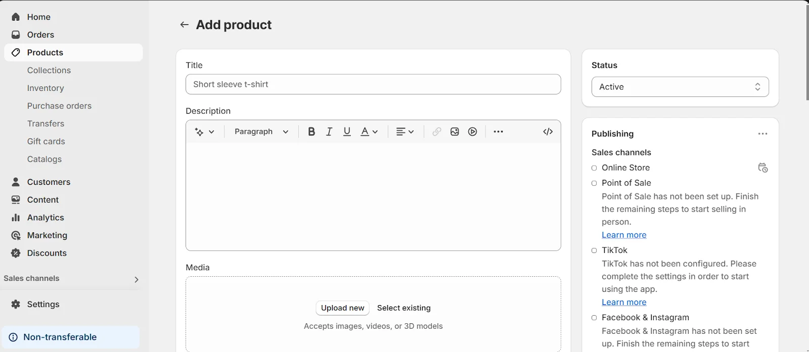
Task: Click the Select existing button
Action: point(404,308)
